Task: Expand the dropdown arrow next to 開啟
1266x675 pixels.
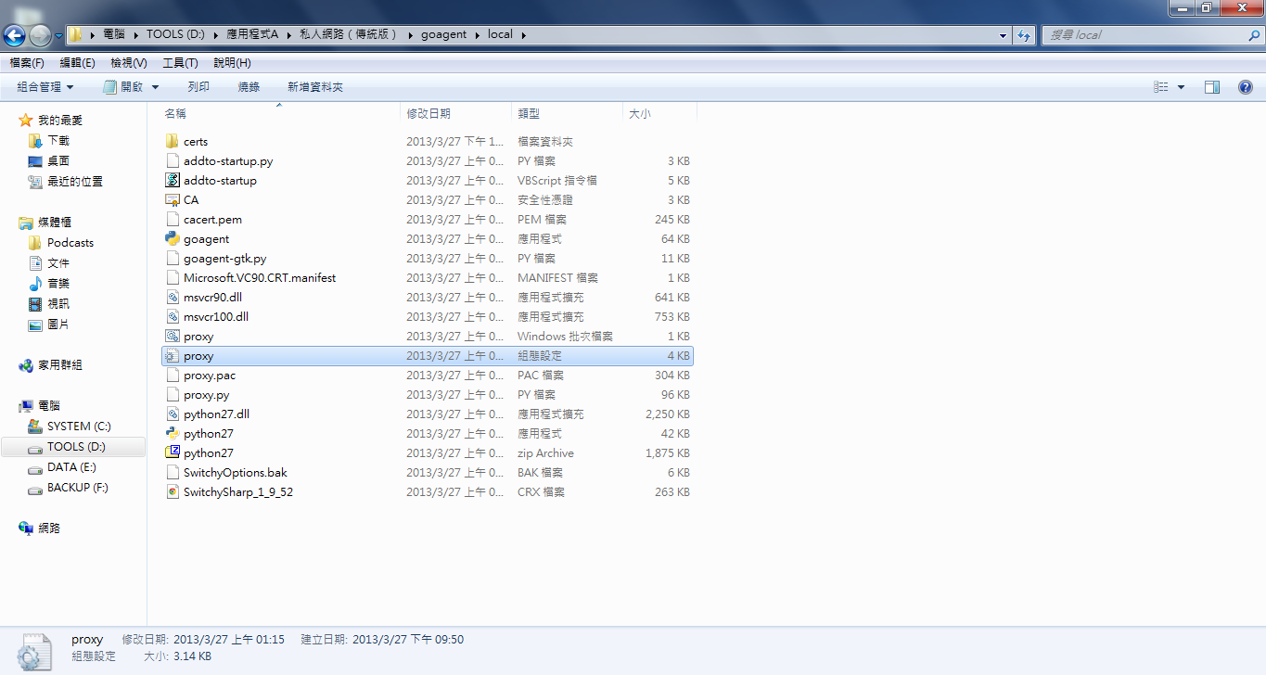Action: point(155,87)
